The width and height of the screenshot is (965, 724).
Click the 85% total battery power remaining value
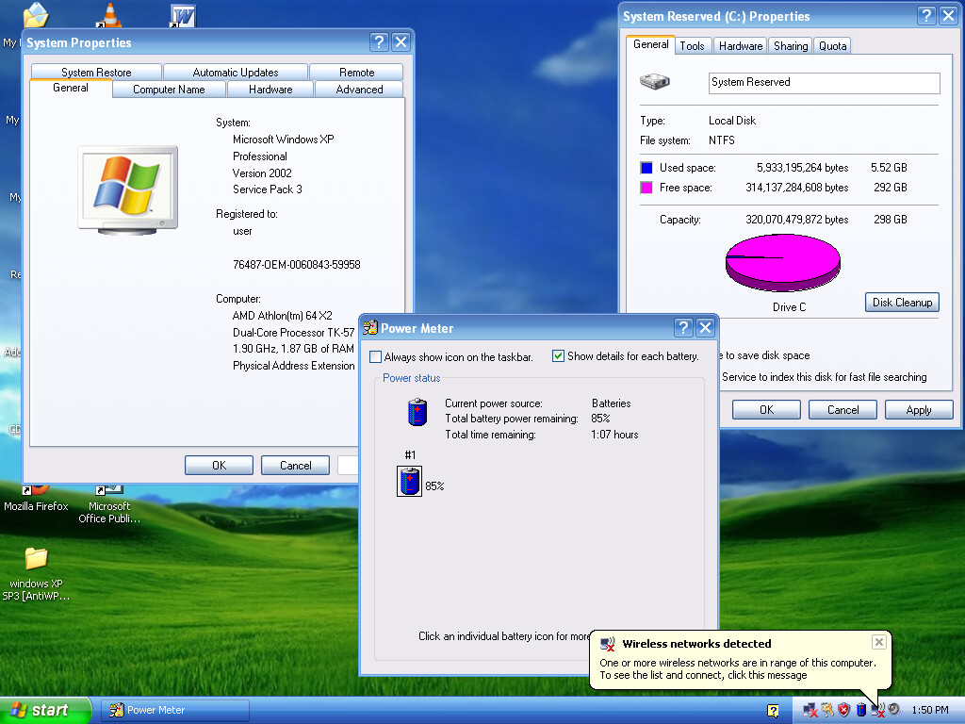point(600,419)
